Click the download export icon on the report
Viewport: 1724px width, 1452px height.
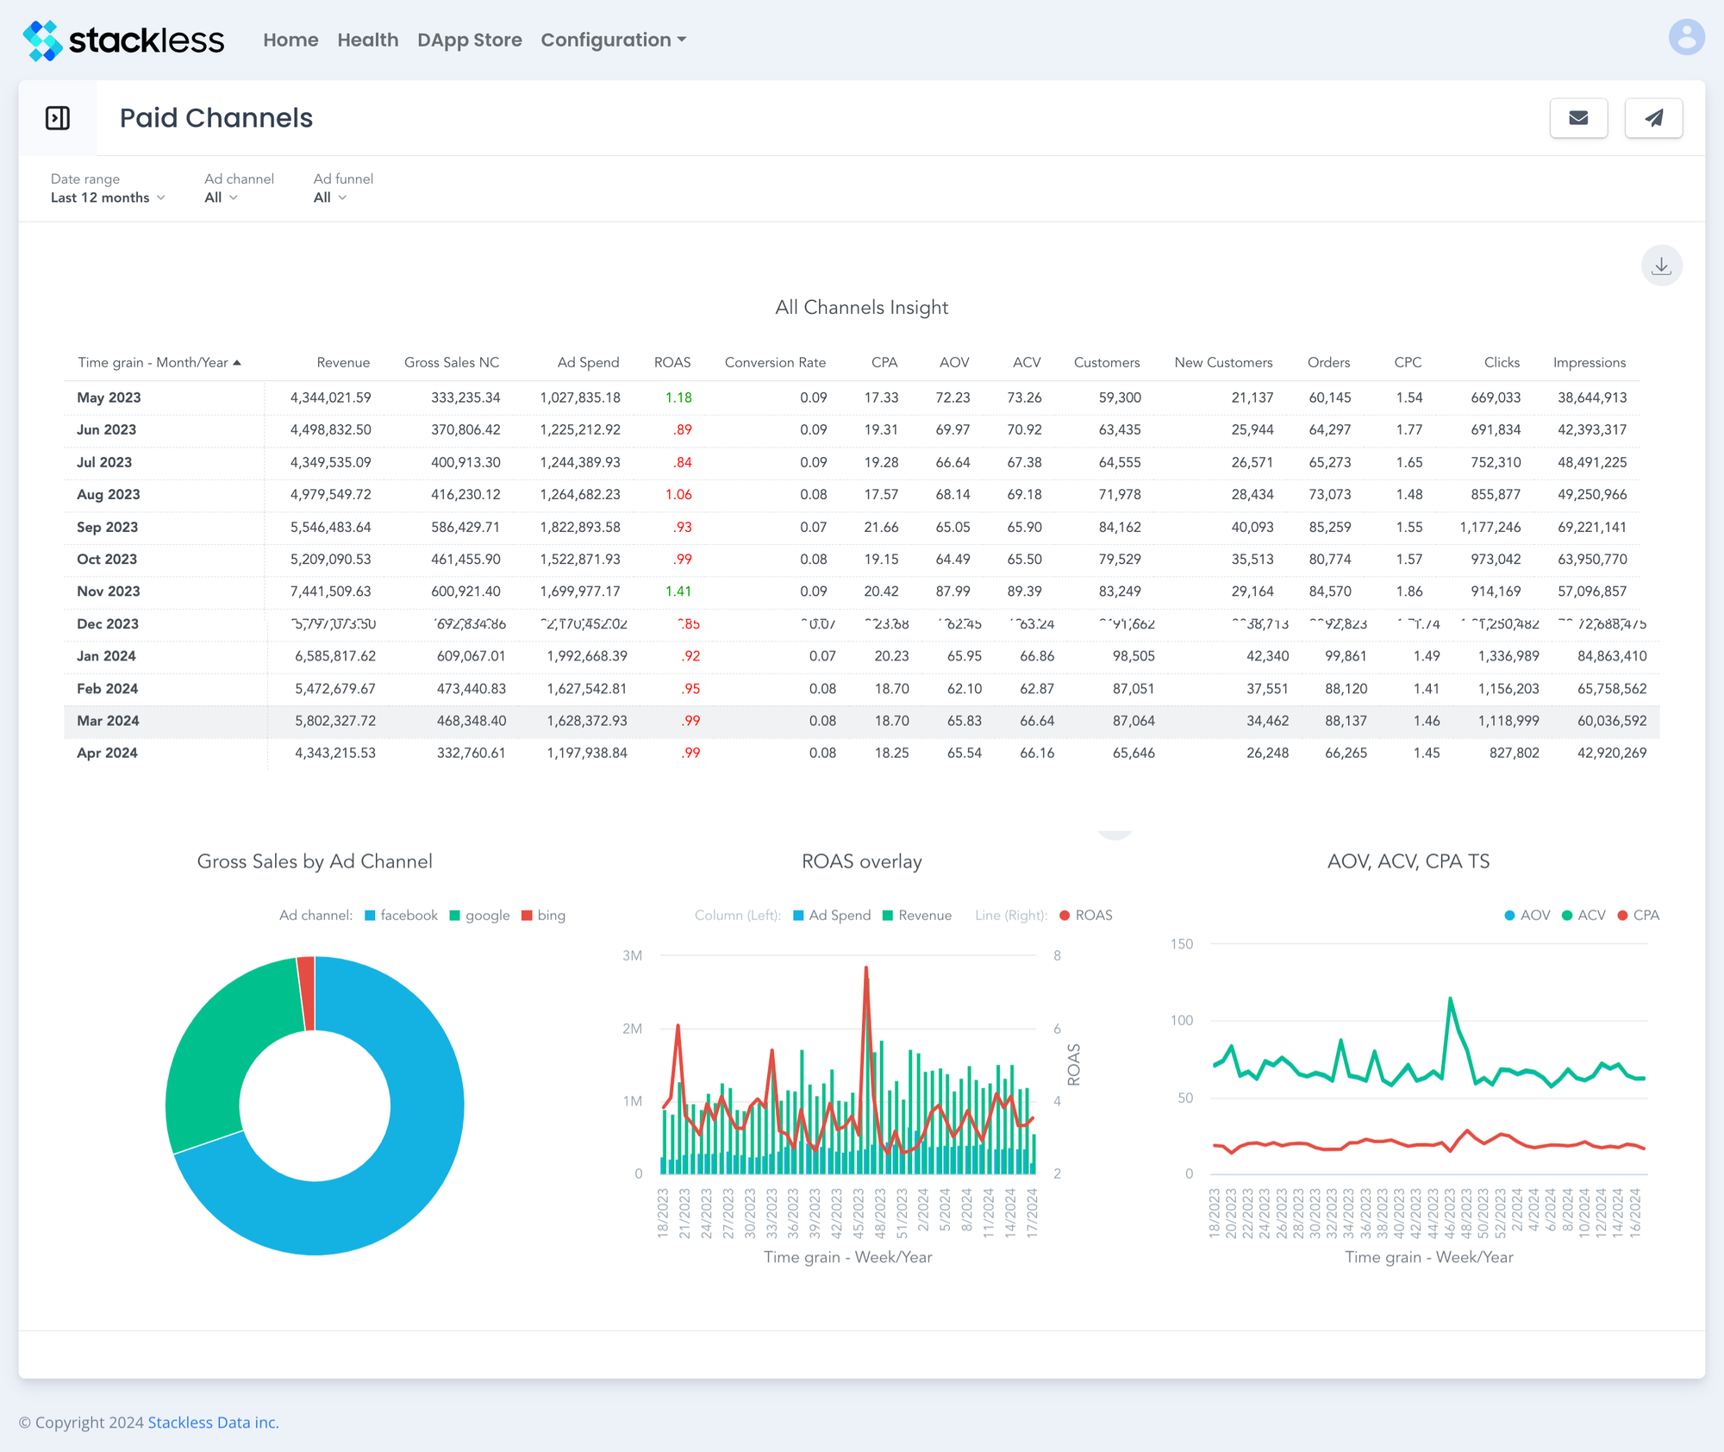point(1661,265)
